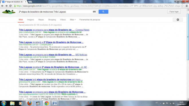Switch to the Mapas tab

point(41,20)
